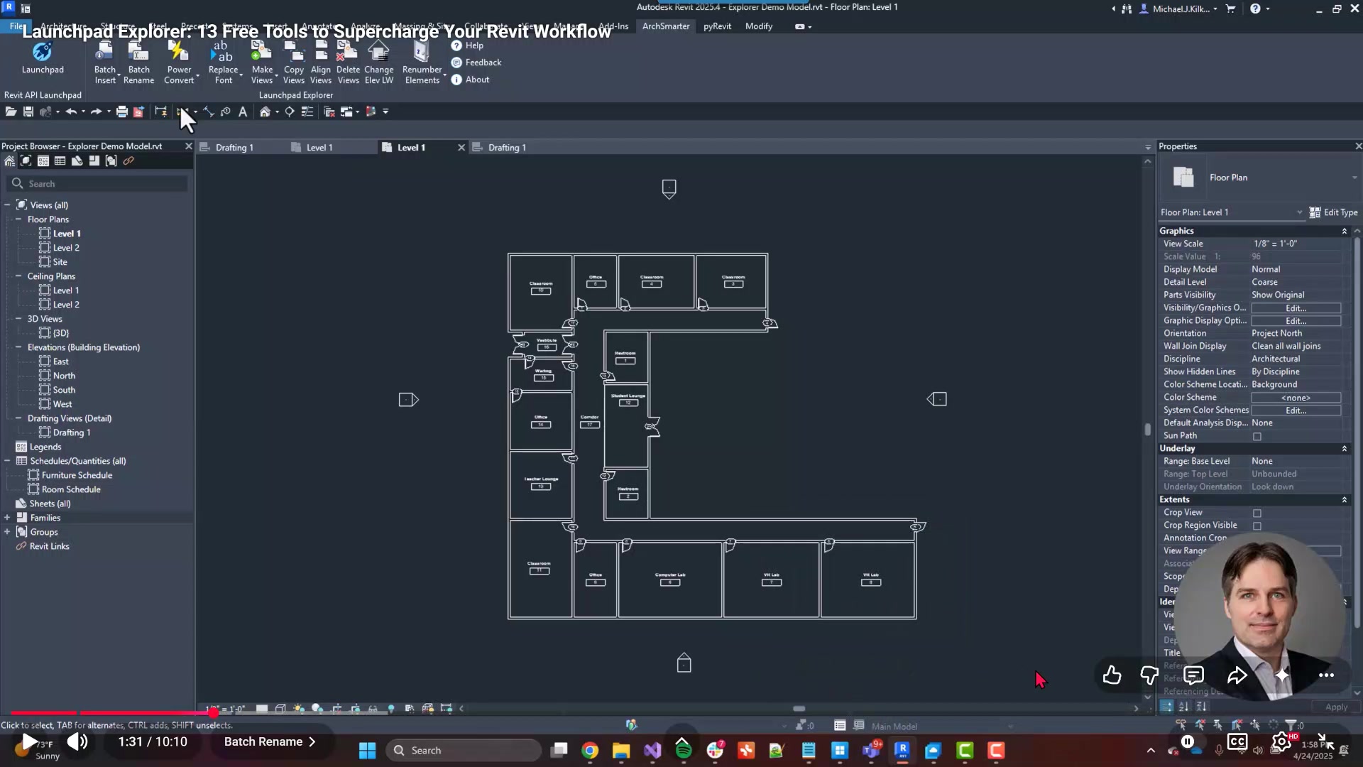Click the Open file icon in quick access toolbar
The height and width of the screenshot is (767, 1363).
(x=11, y=111)
